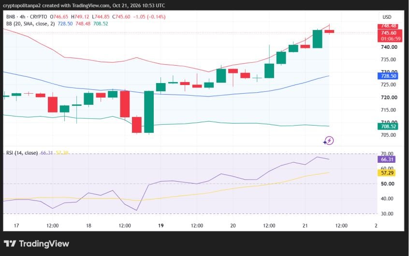409x256 pixels.
Task: Click the change value −1.05 (−0.14%)
Action: (149, 17)
